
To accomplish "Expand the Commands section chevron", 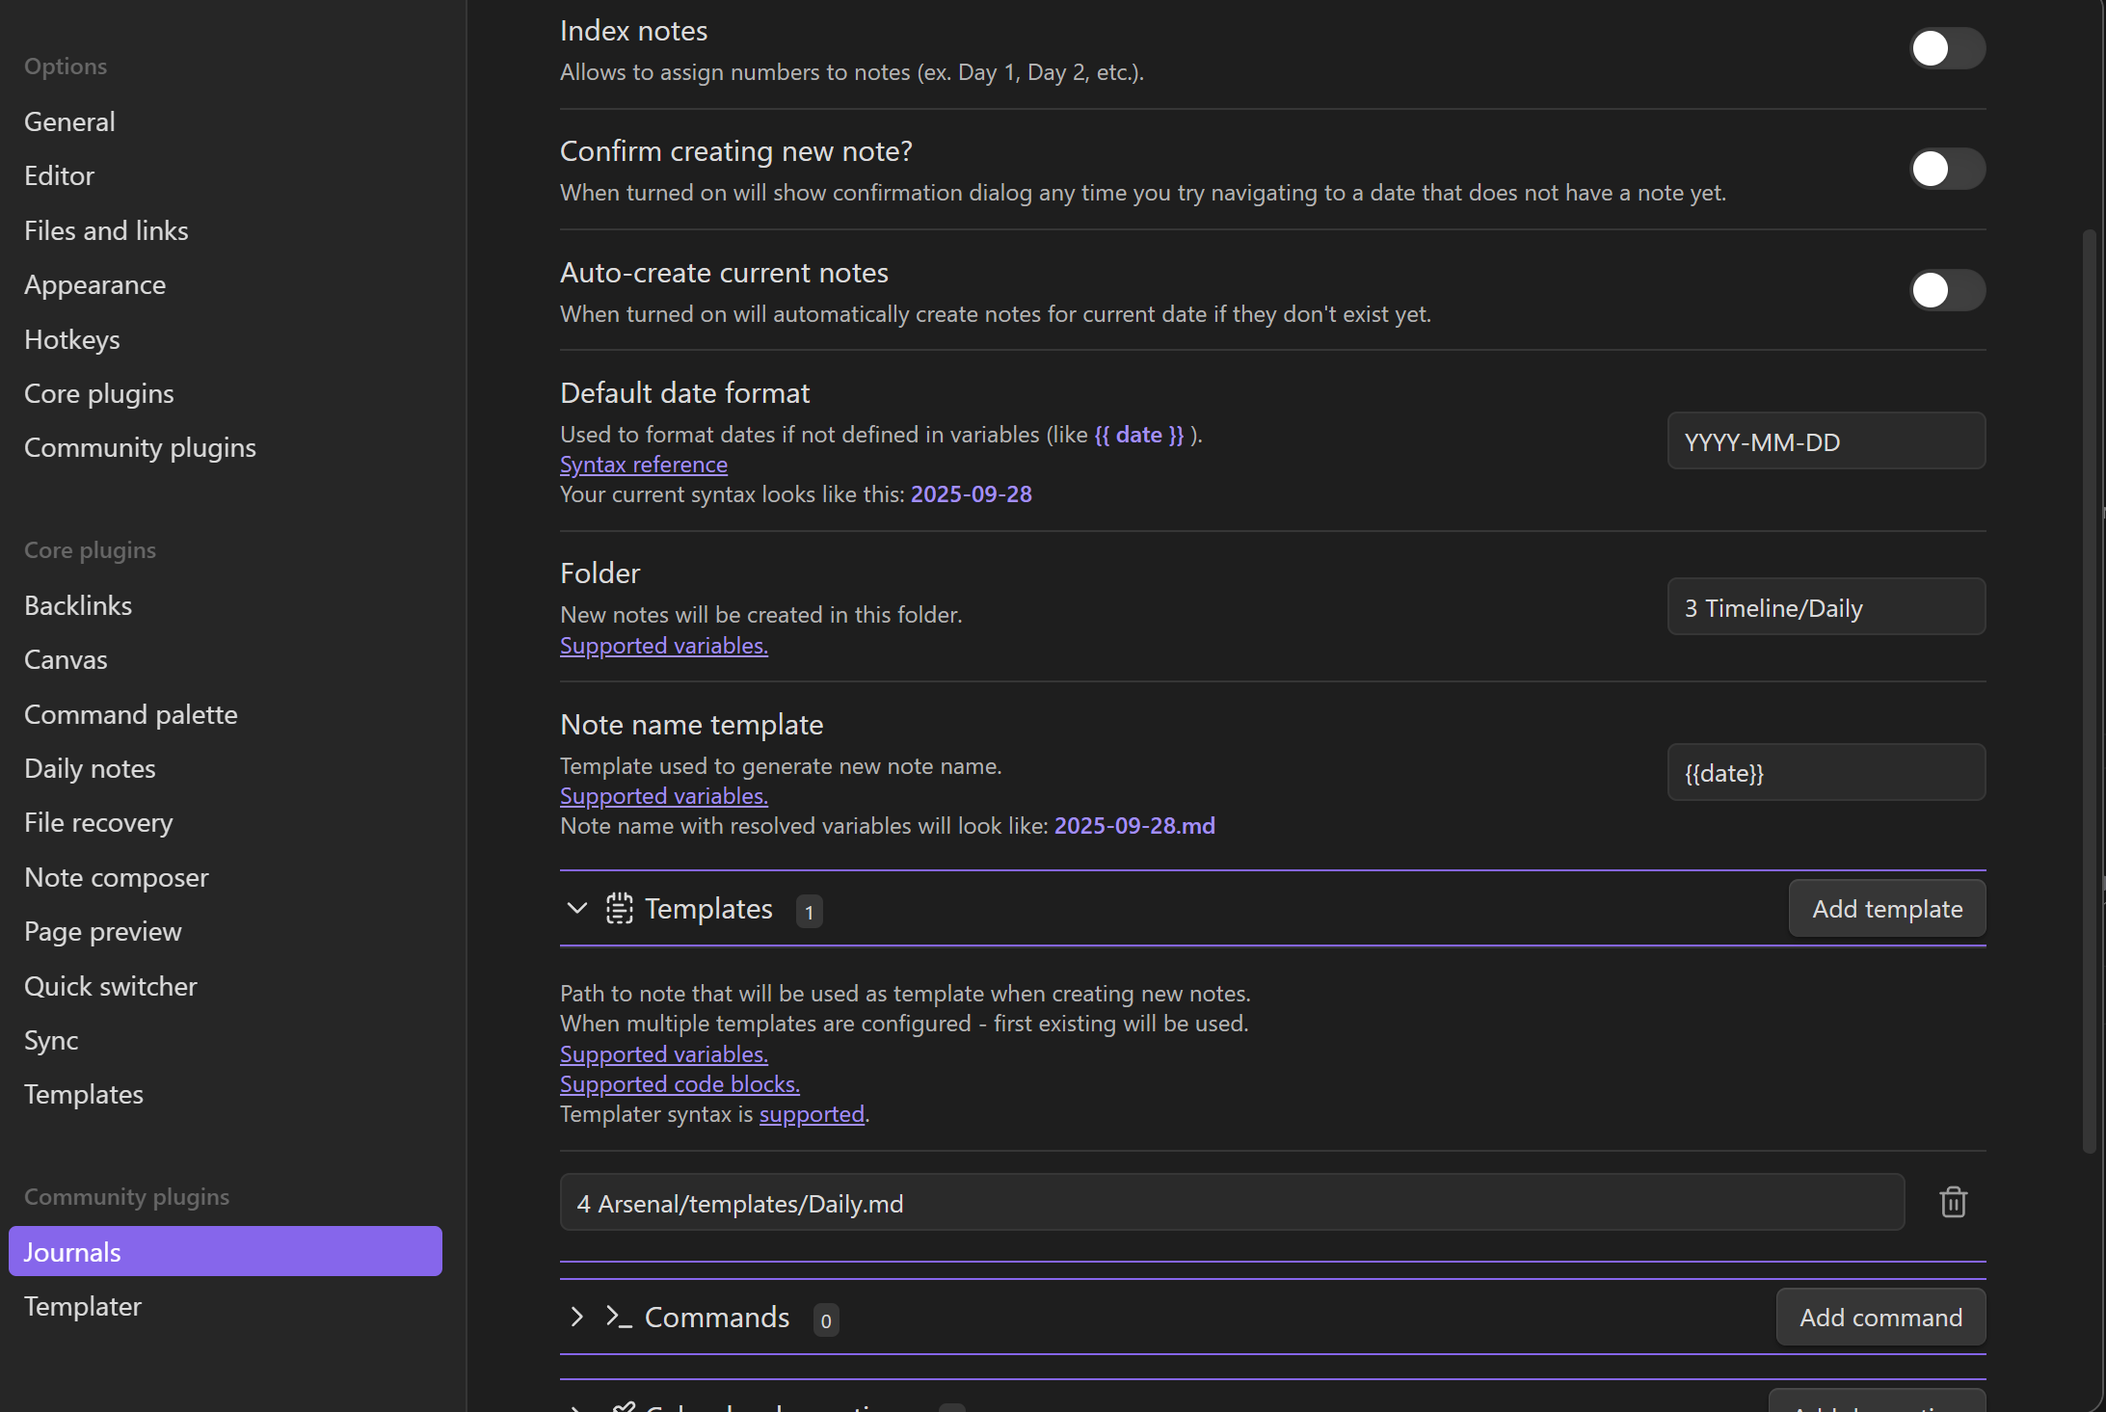I will [x=576, y=1317].
